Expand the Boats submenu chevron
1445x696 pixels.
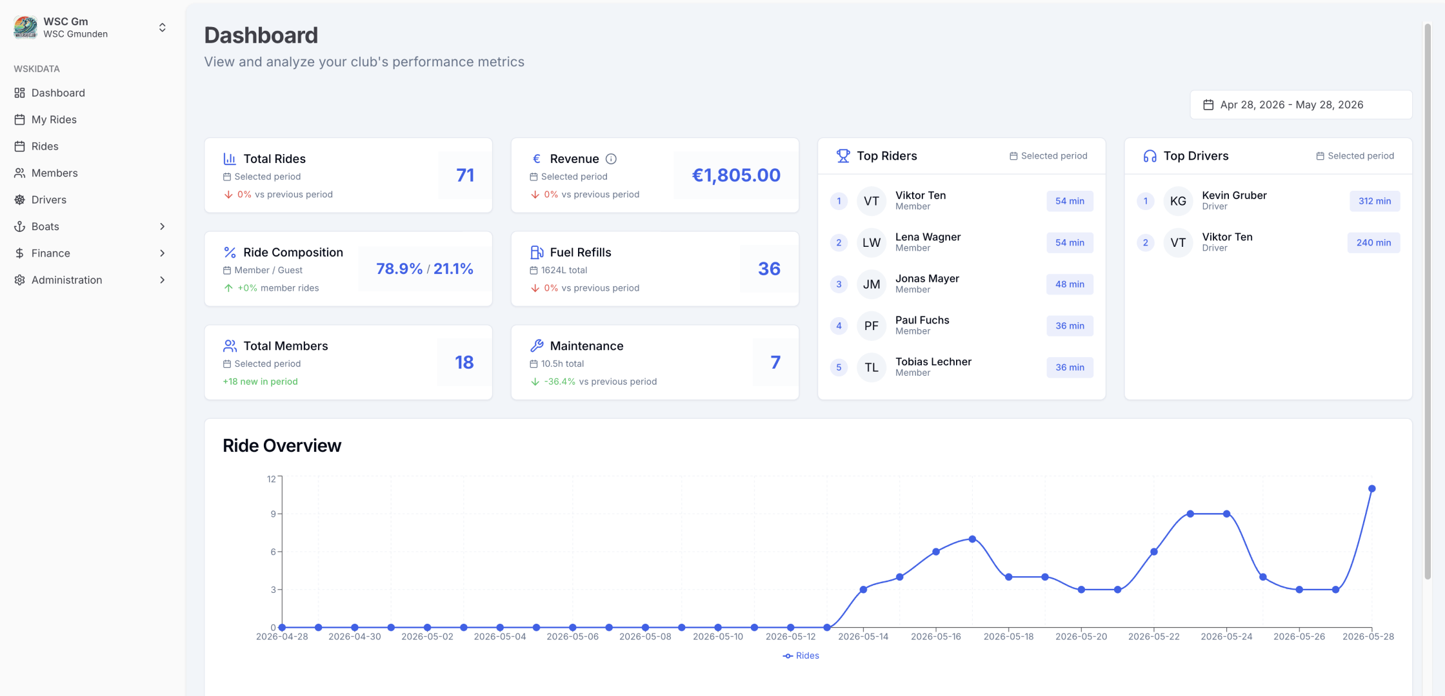click(x=163, y=226)
